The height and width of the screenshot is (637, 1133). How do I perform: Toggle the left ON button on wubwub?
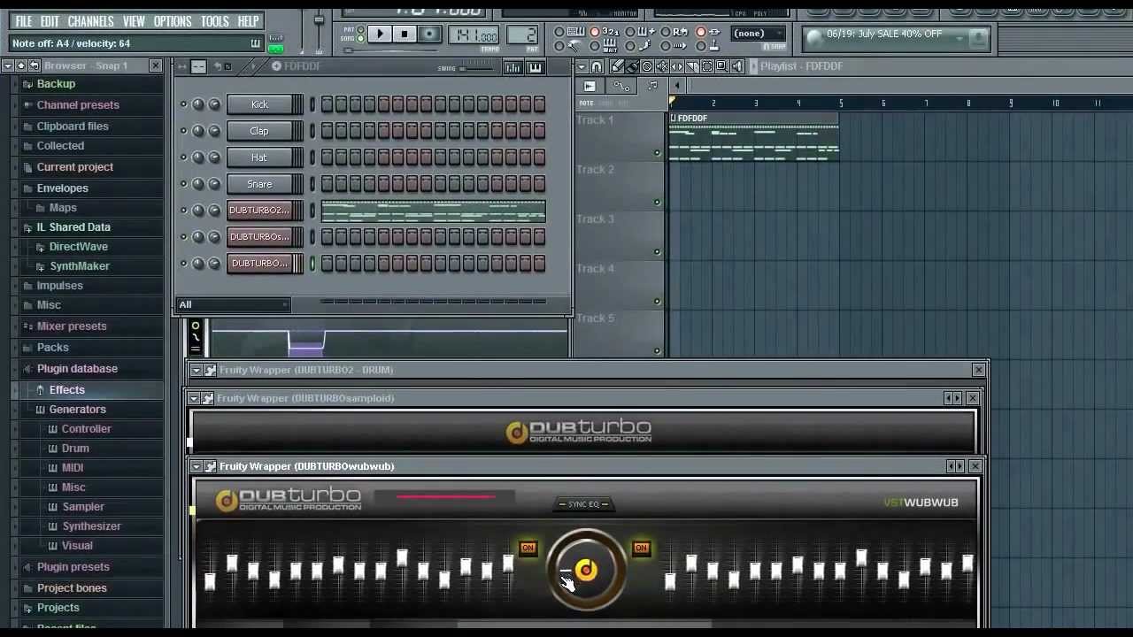point(528,549)
